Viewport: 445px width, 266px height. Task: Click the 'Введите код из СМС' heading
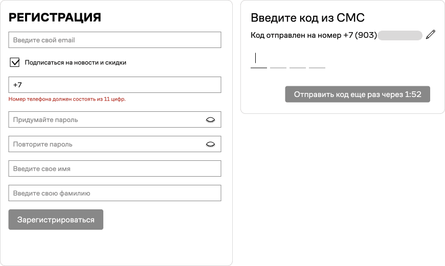[307, 18]
